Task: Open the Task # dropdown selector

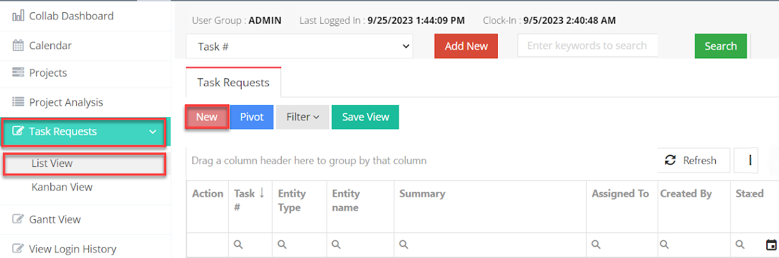Action: [x=299, y=46]
